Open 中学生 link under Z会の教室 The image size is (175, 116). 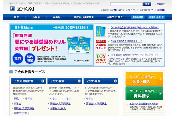(67, 99)
